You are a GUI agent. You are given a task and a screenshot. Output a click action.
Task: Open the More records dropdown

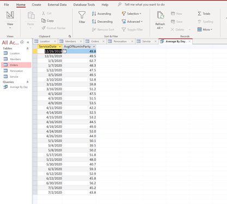[x=205, y=29]
